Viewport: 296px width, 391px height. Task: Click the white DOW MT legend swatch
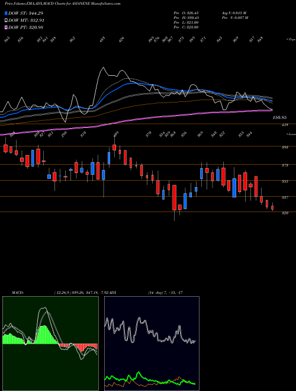pyautogui.click(x=6, y=21)
